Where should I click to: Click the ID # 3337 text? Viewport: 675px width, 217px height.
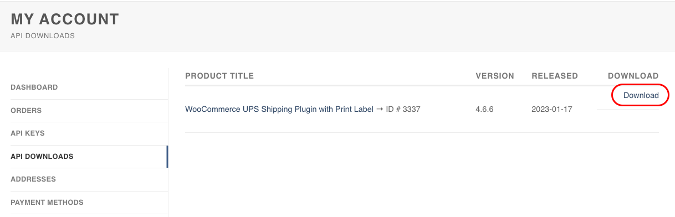point(403,110)
